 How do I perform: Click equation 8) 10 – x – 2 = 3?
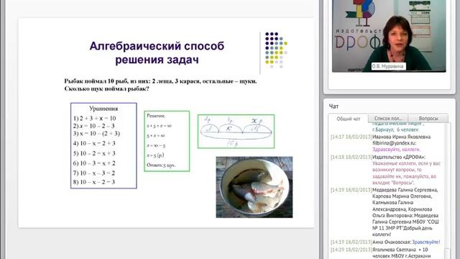[94, 182]
